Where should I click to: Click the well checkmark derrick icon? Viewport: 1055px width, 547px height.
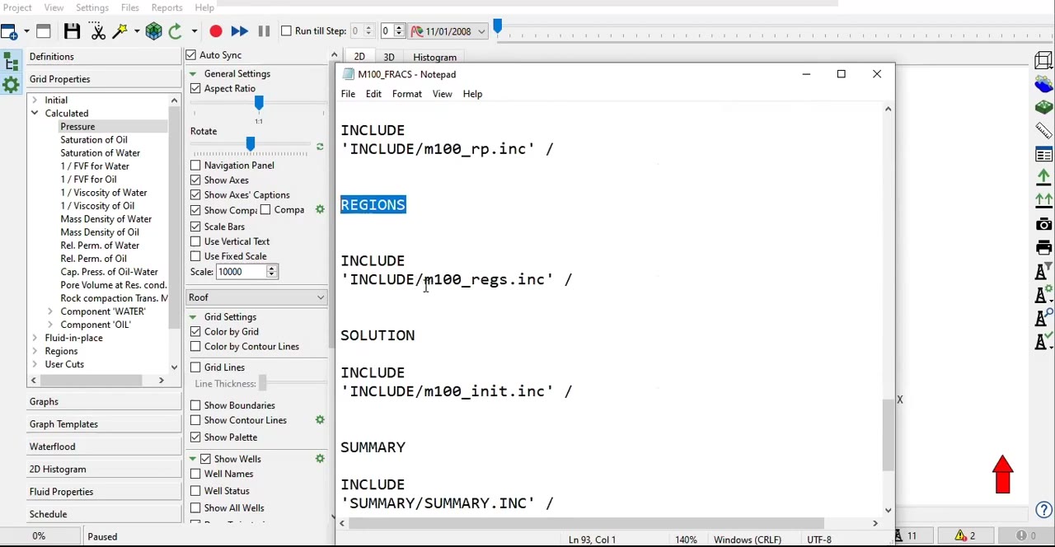[x=1043, y=341]
